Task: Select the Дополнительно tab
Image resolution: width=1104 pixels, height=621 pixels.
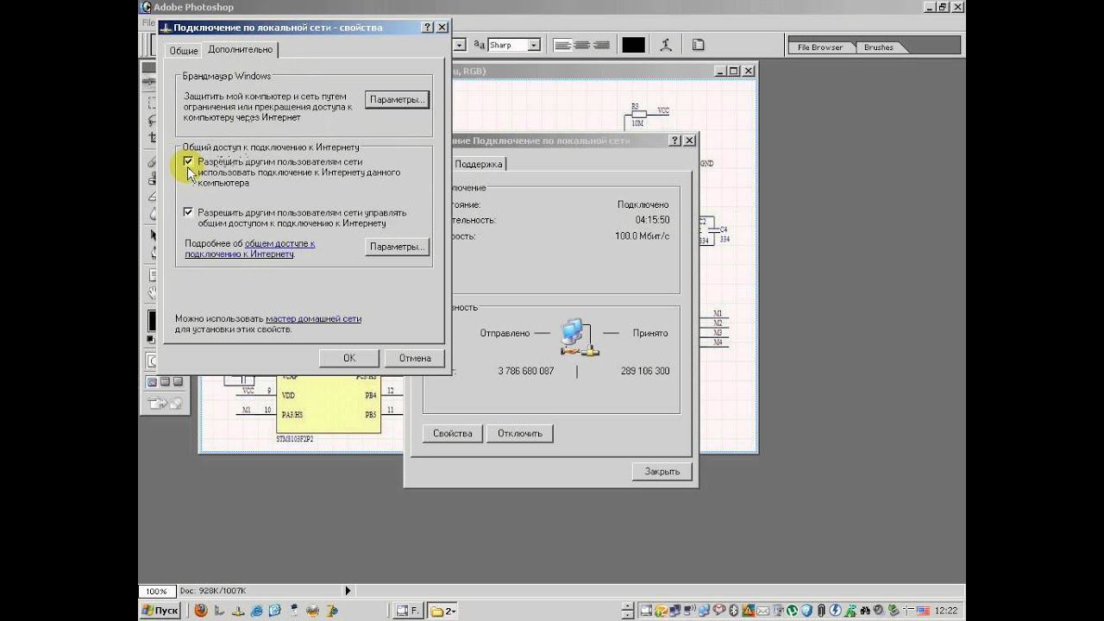Action: pyautogui.click(x=241, y=49)
